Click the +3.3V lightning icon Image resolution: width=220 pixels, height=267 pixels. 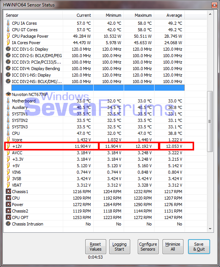(x=8, y=159)
